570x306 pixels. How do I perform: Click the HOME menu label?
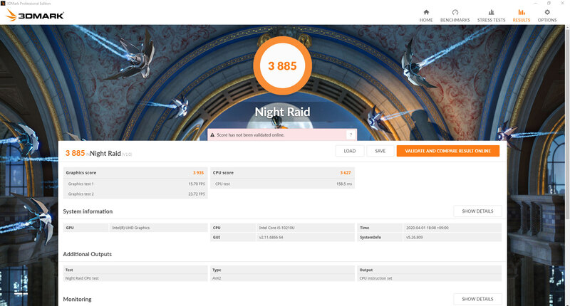point(426,21)
